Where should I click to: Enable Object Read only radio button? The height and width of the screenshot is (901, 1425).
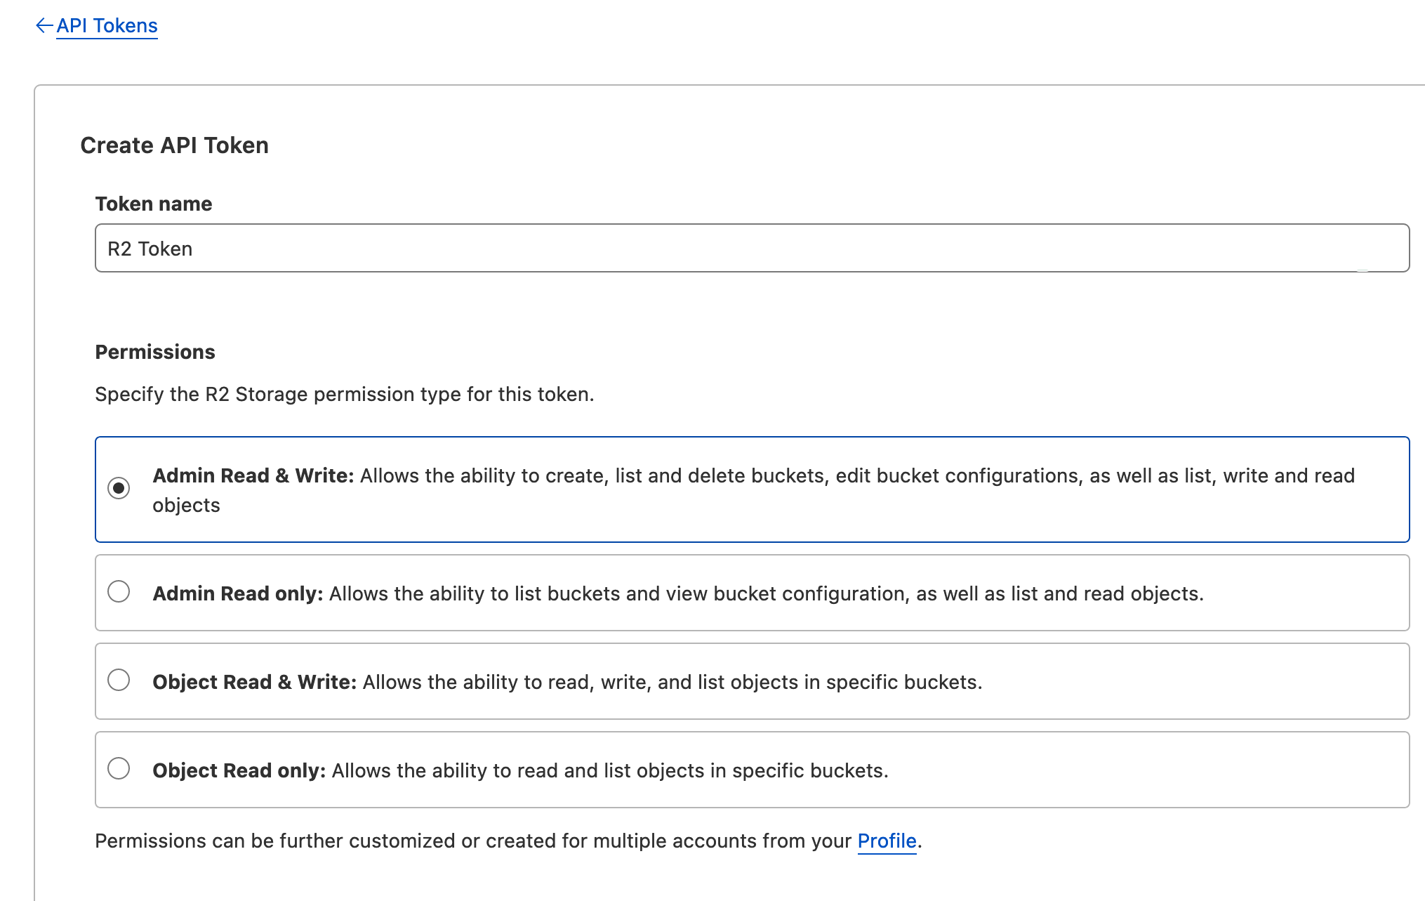[x=119, y=769]
